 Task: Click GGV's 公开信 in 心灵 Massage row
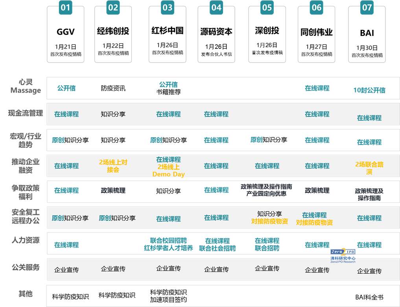click(x=66, y=88)
